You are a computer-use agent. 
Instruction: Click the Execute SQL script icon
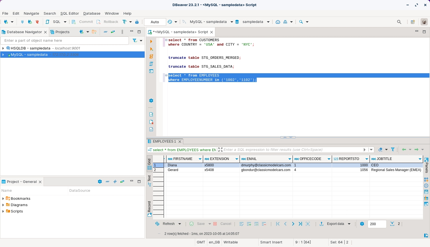click(151, 56)
